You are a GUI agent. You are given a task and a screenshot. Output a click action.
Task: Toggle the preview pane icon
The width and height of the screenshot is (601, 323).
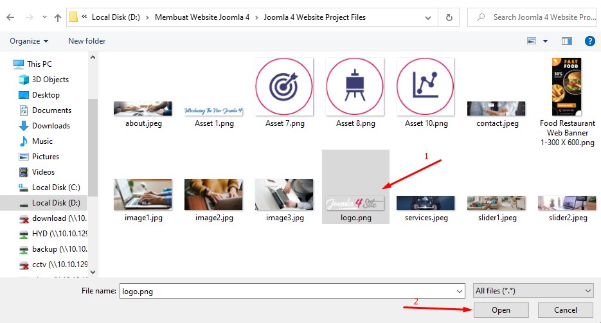(x=566, y=41)
